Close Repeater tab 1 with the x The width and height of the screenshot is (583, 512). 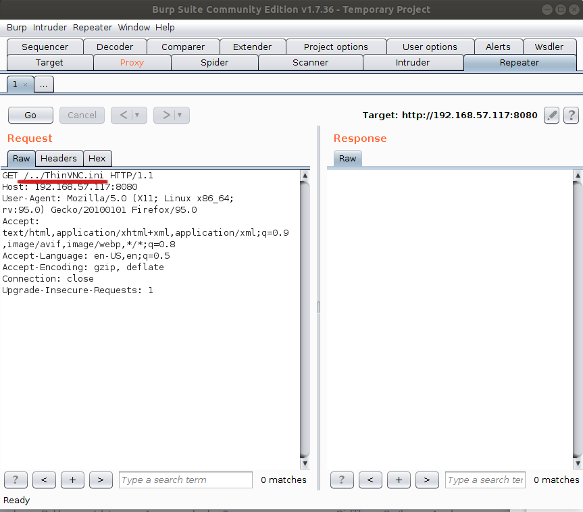[25, 85]
